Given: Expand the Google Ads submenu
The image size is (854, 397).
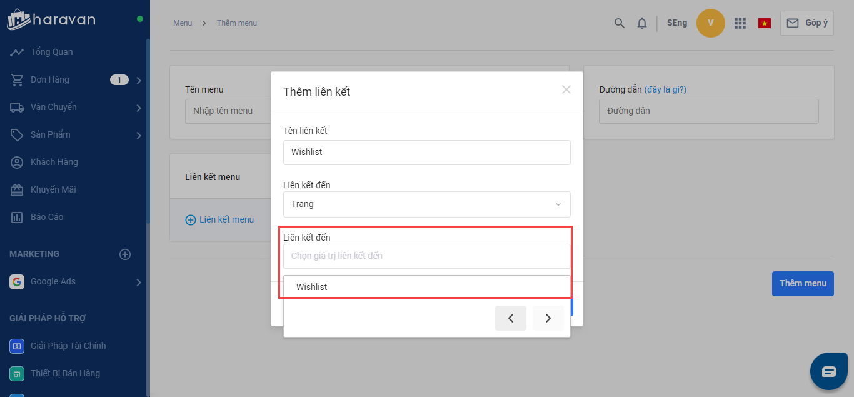Looking at the screenshot, I should click(x=139, y=283).
